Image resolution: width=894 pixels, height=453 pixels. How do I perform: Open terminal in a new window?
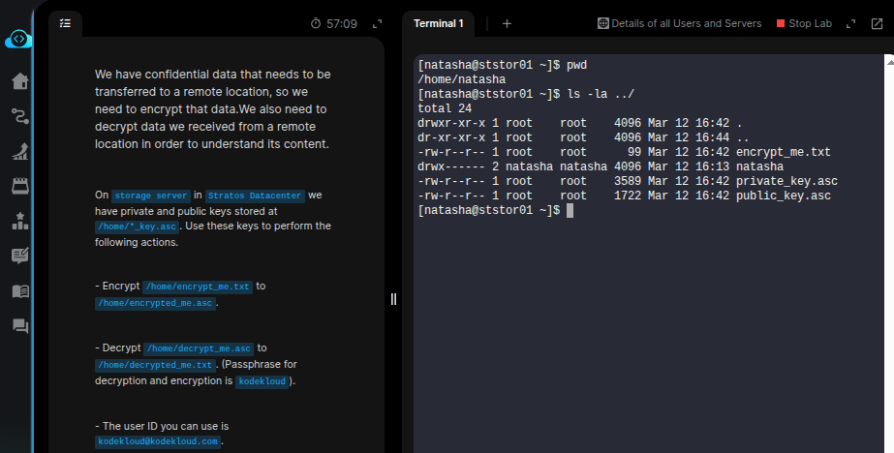[x=878, y=23]
